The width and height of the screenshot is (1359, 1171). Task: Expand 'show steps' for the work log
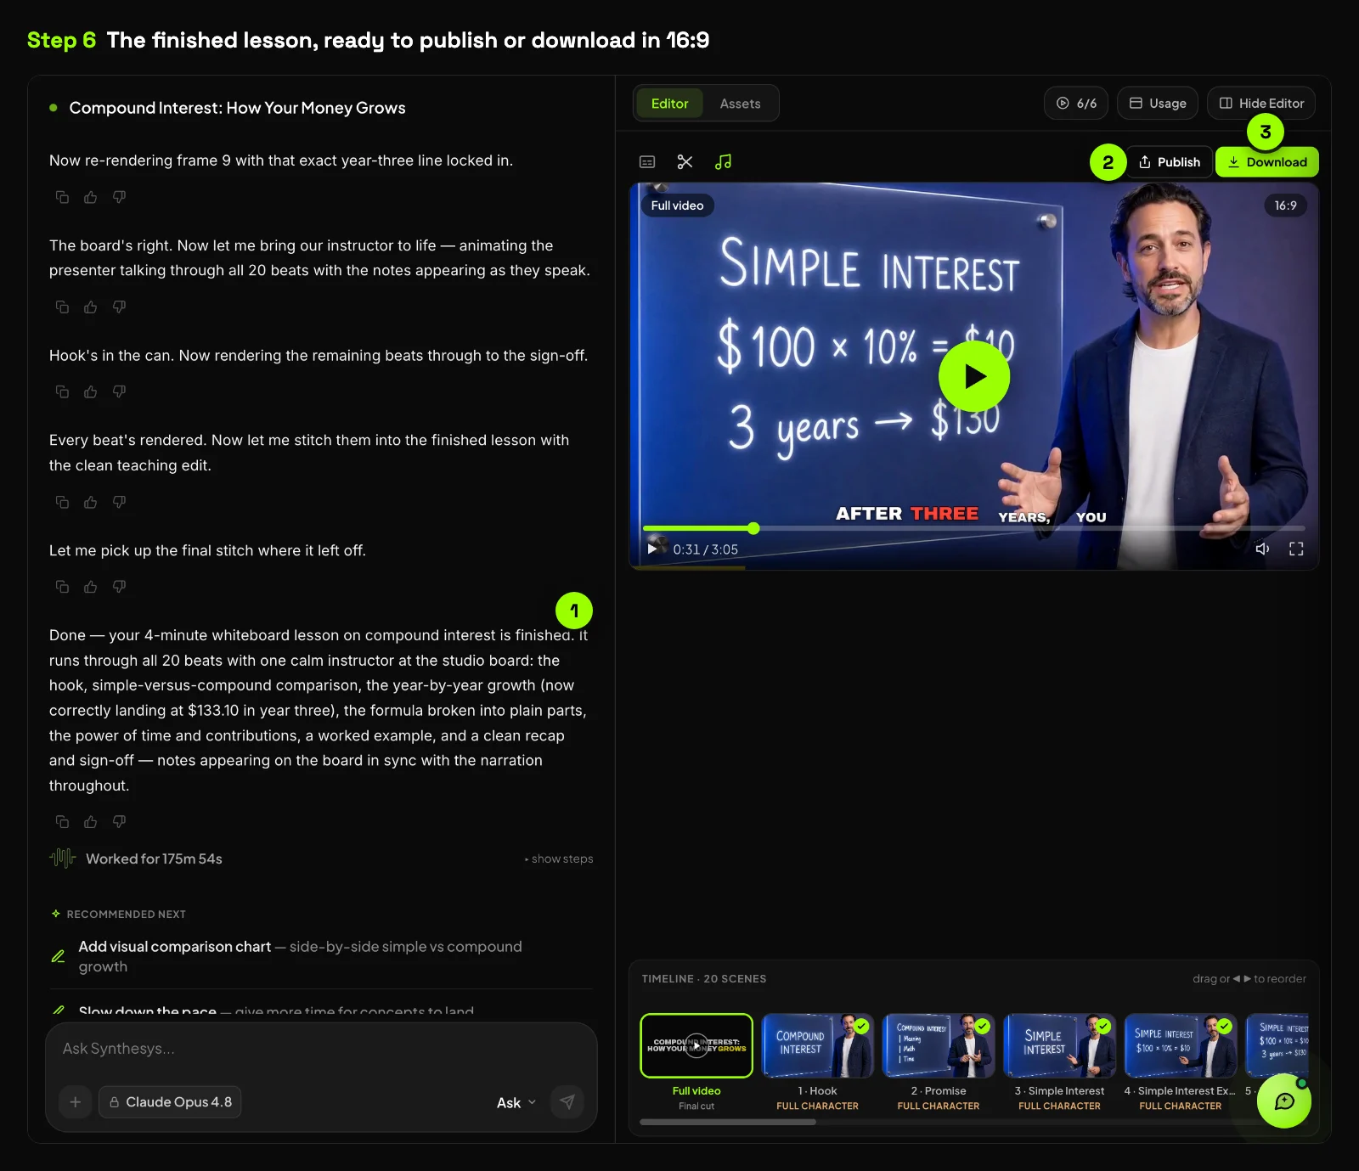[x=559, y=859]
